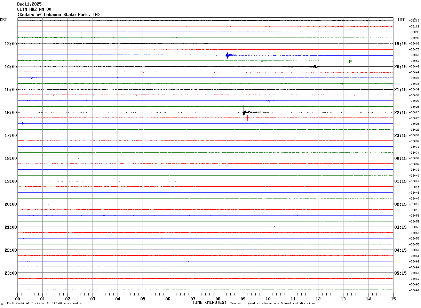Viewport: 421px width, 308px height.
Task: Click the '18:00' CST time label
Action: point(10,159)
